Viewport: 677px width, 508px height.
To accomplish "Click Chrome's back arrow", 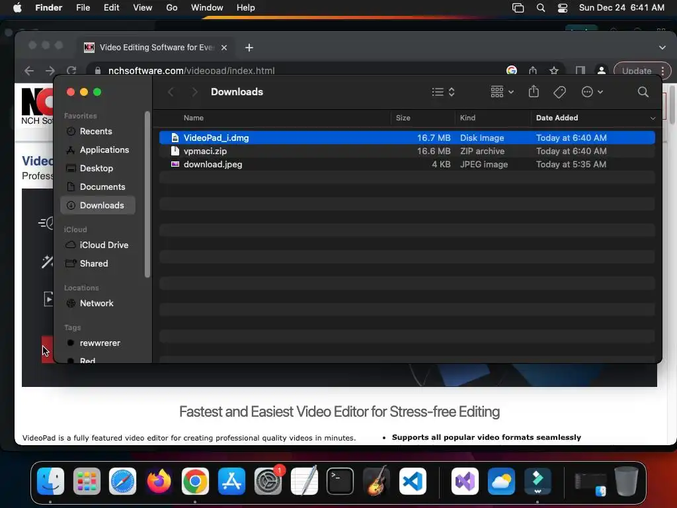I will coord(29,70).
